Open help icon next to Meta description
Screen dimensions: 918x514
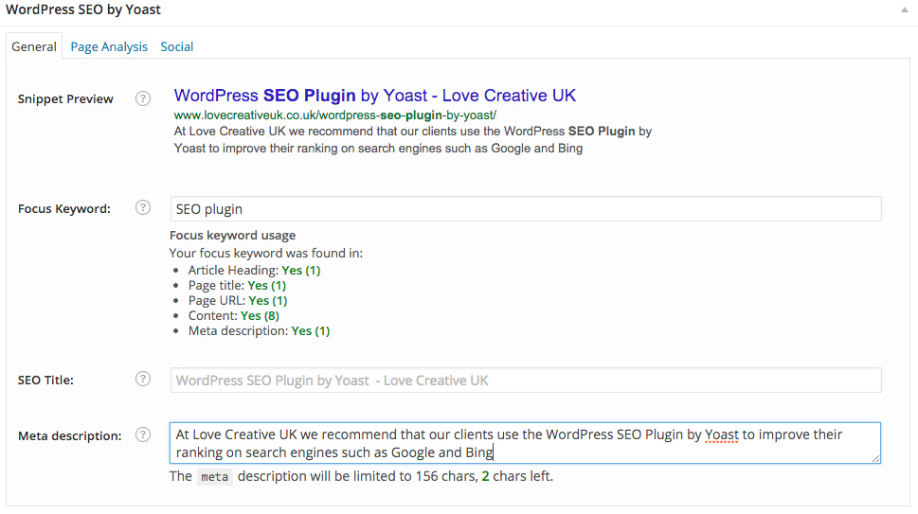[x=143, y=434]
